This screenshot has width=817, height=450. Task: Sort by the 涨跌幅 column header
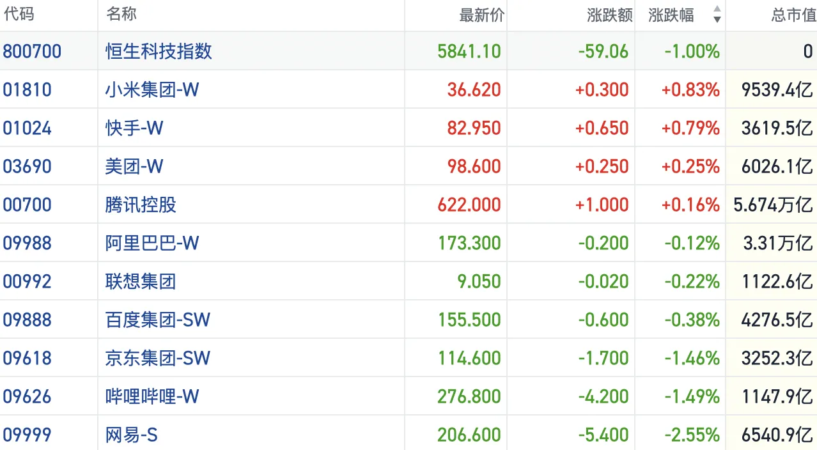point(671,15)
